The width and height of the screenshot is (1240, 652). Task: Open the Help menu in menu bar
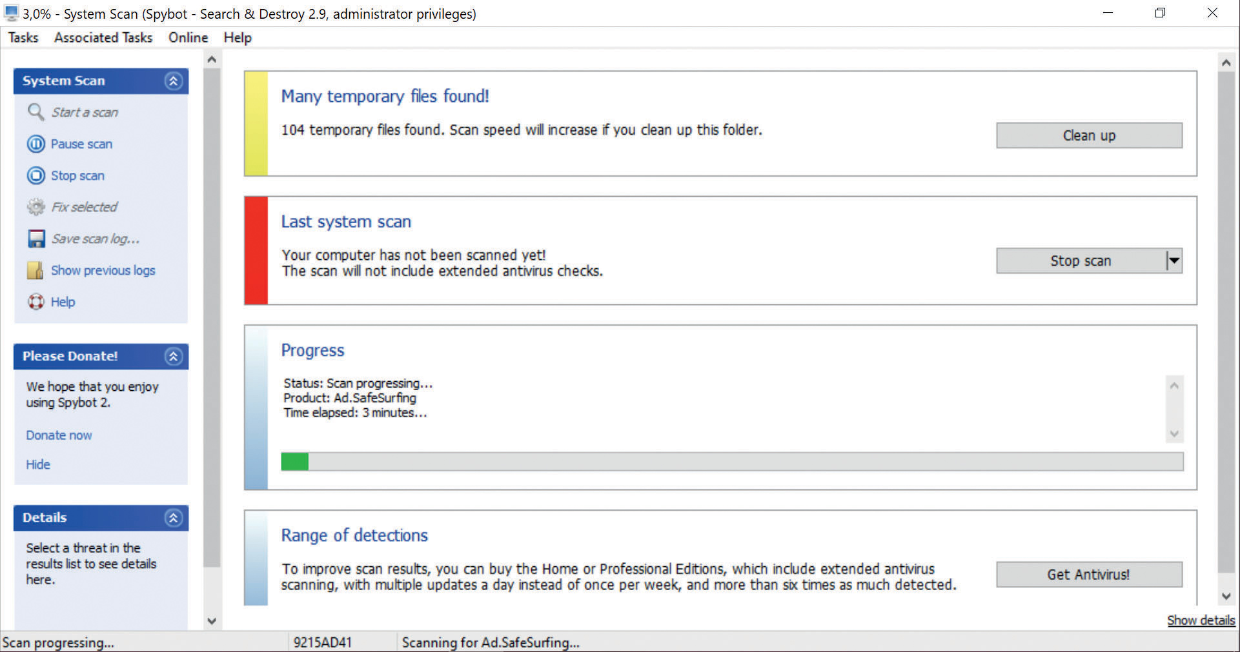(238, 37)
